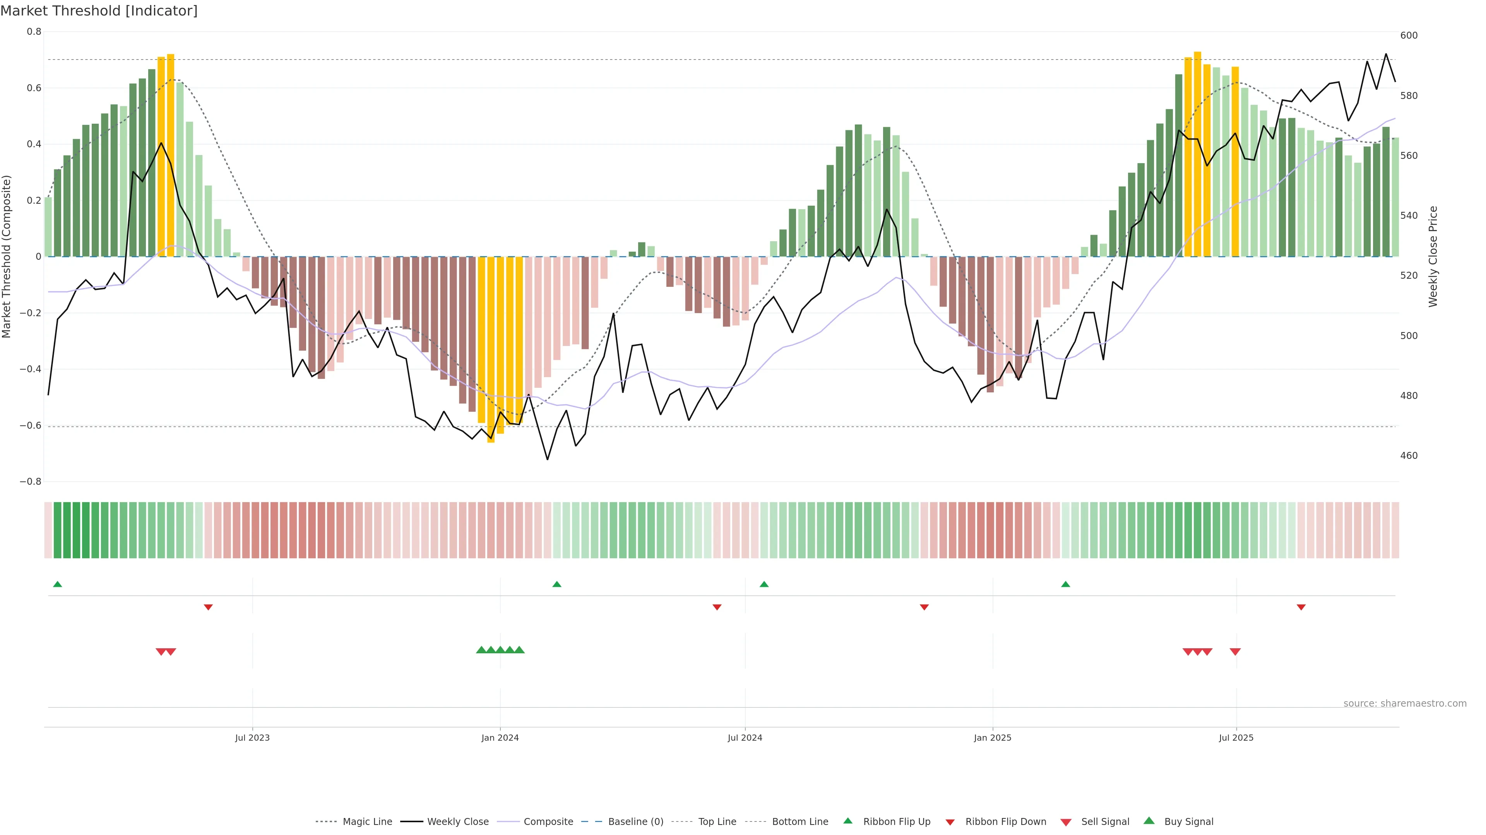Click the source: sharemaestro.com text
Screen dimensions: 1486x835
coord(1405,703)
